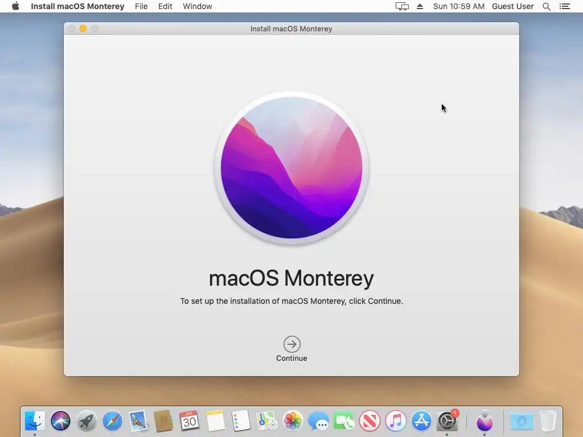583x437 pixels.
Task: Open App Store icon in Dock
Action: [421, 421]
